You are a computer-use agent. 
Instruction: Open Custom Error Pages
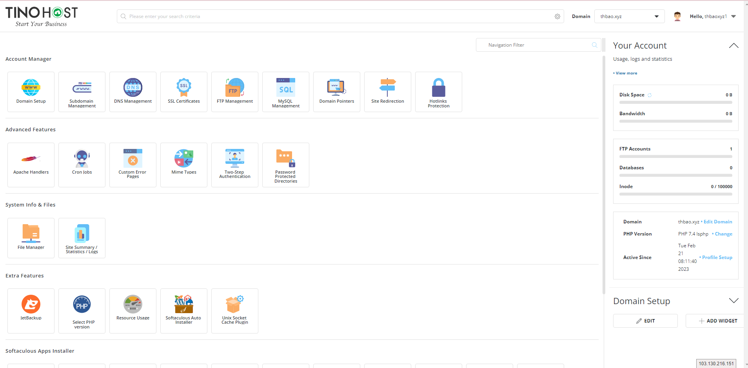point(133,165)
